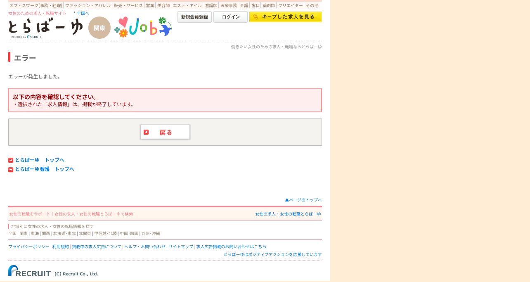Click the 女性のための求人・転職サイト header text
This screenshot has width=530, height=282.
(x=38, y=13)
